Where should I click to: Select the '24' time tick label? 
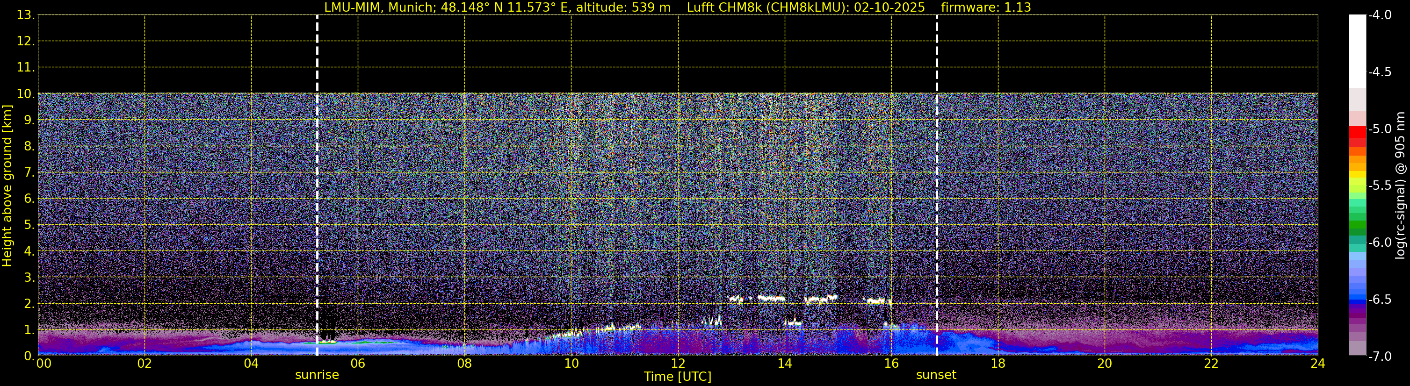(x=1318, y=364)
